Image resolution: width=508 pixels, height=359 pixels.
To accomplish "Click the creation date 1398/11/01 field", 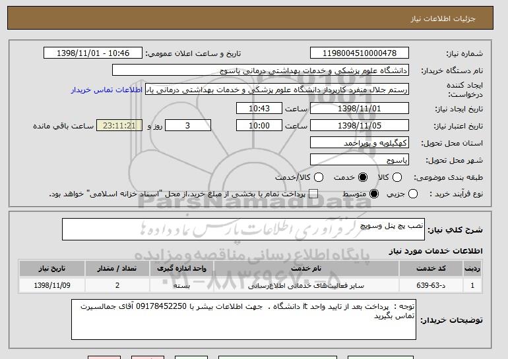I will (360, 108).
